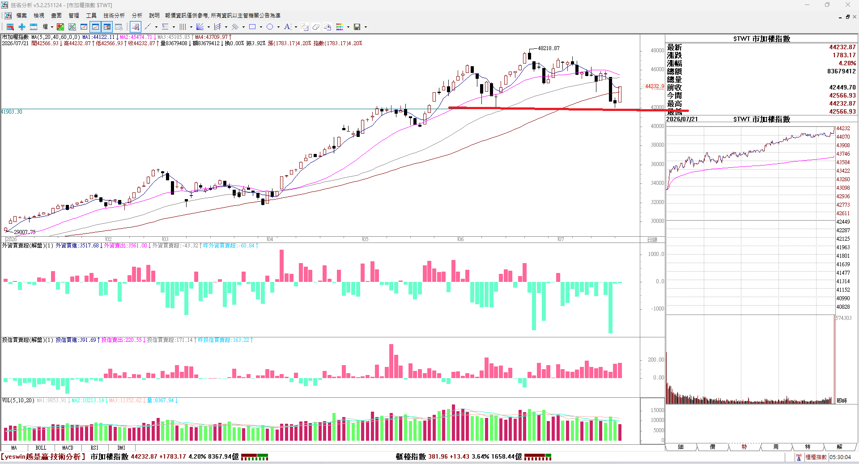Select the text annotation tool
This screenshot has width=859, height=464.
click(x=287, y=27)
